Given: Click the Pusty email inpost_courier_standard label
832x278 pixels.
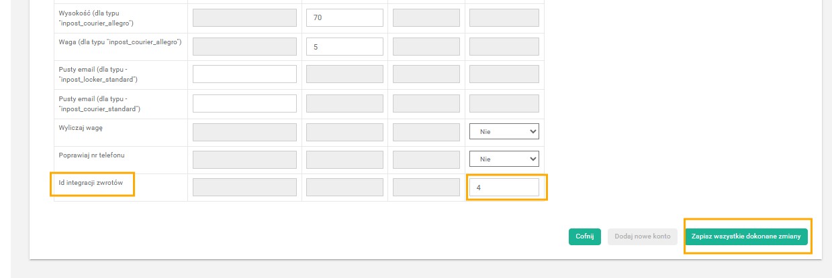Looking at the screenshot, I should pyautogui.click(x=99, y=103).
